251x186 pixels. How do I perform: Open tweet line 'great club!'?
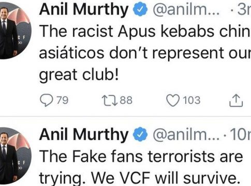point(79,75)
